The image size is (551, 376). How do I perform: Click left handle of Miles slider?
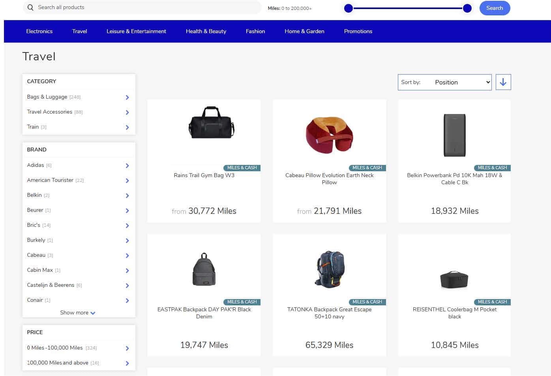pyautogui.click(x=349, y=8)
